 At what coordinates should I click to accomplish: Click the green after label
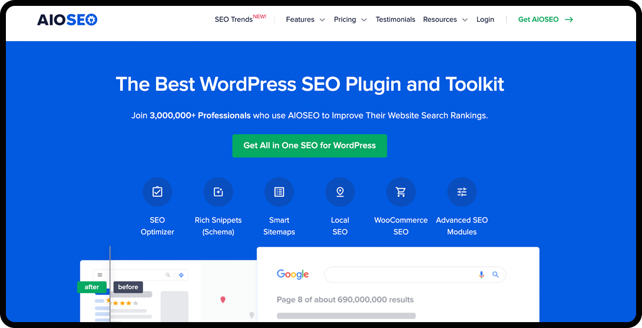point(92,287)
